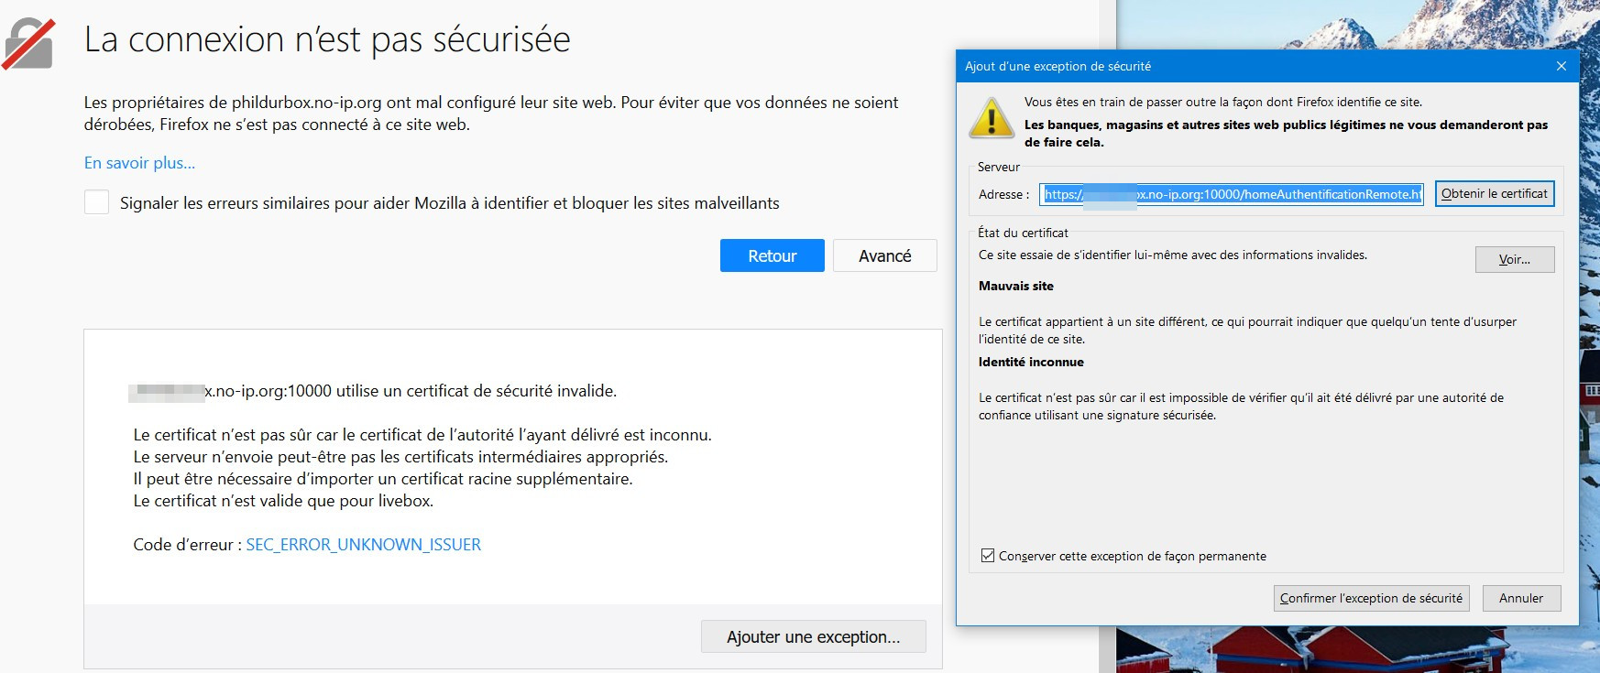This screenshot has height=673, width=1600.
Task: Click the Retour button
Action: click(773, 255)
